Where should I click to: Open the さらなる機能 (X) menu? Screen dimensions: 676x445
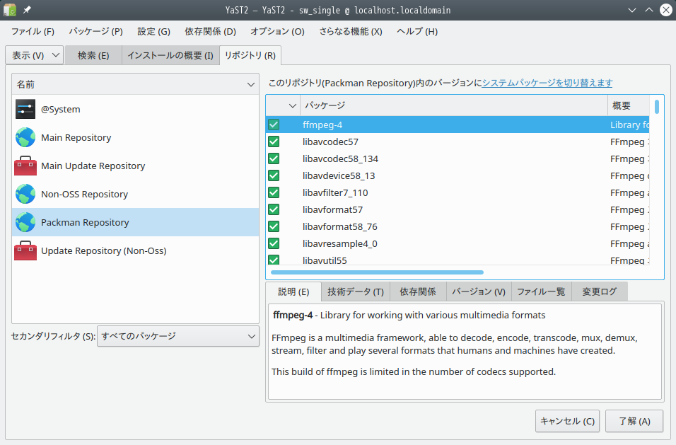(351, 31)
